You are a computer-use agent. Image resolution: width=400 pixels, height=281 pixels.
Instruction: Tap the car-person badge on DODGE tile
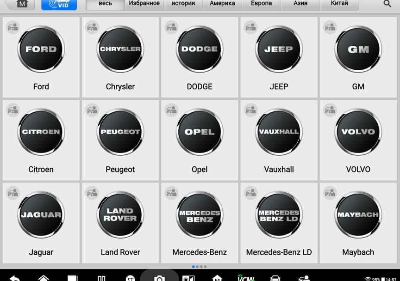coord(171,27)
